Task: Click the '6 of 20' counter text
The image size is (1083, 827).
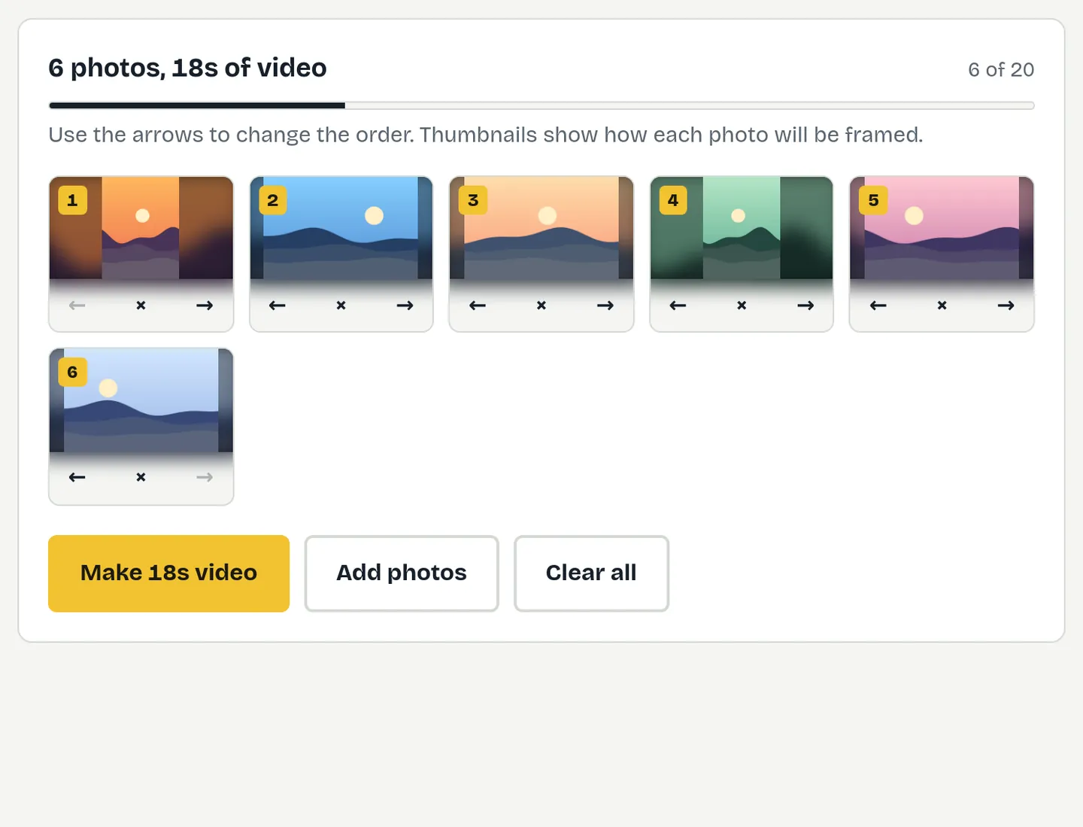Action: 1001,70
